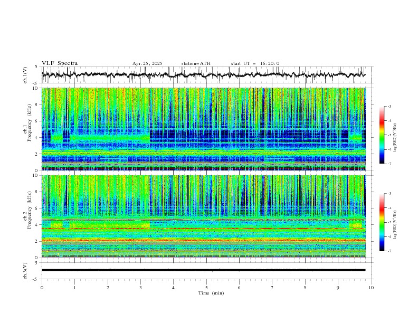Click the "ch.3(V)" axis label
This screenshot has height=323, width=418.
click(x=25, y=271)
